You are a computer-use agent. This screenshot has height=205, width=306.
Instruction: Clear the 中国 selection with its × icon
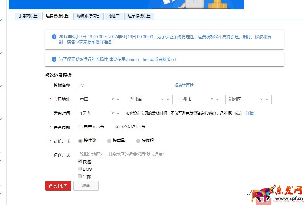(x=113, y=99)
